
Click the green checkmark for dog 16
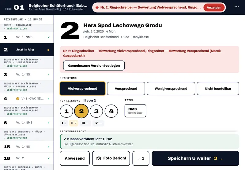click(49, 158)
